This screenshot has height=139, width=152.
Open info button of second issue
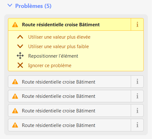pyautogui.click(x=137, y=82)
